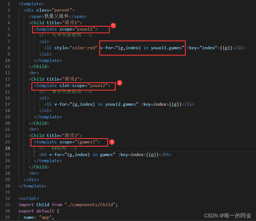Click class="parent" attribute on line 2

coord(54,10)
